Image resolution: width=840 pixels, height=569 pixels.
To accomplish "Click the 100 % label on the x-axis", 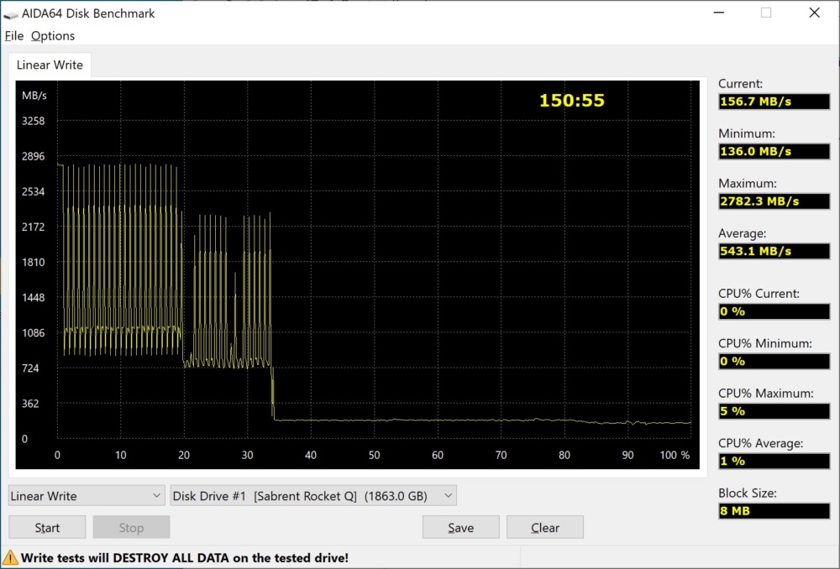I will (x=675, y=455).
